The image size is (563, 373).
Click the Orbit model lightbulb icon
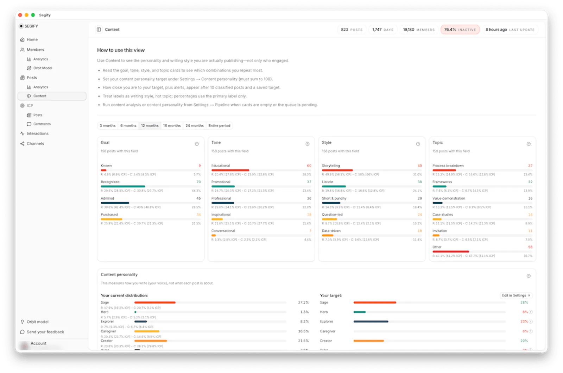point(23,322)
